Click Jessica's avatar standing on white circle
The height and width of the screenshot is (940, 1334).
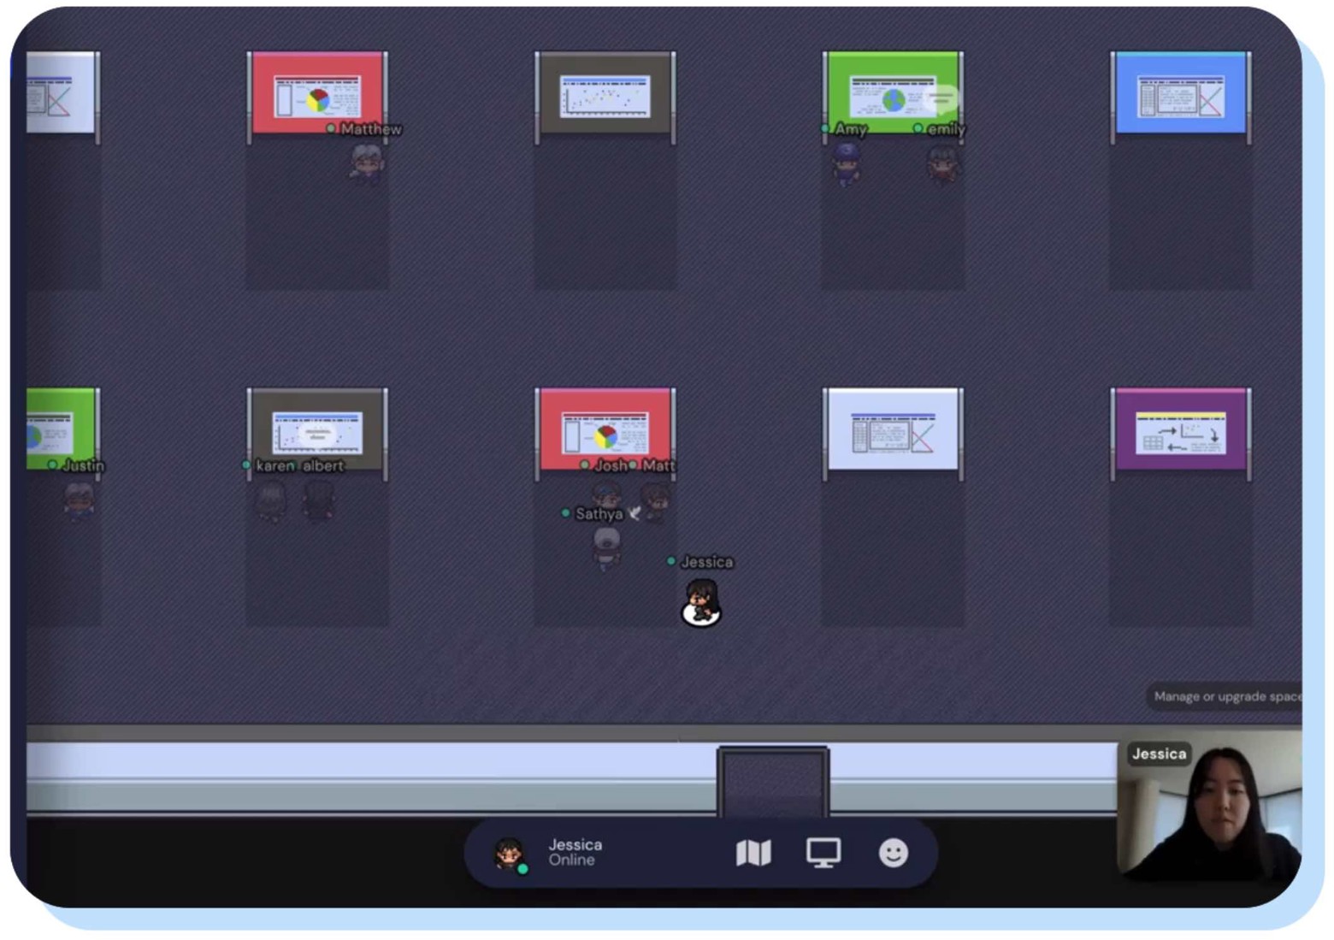point(701,602)
